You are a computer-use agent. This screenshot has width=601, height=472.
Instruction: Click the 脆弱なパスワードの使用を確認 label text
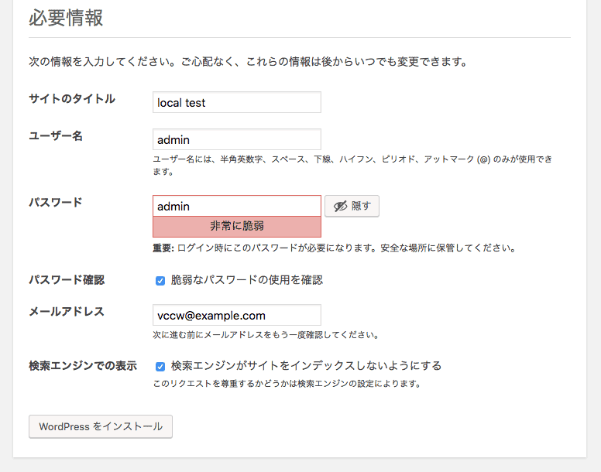[x=247, y=280]
